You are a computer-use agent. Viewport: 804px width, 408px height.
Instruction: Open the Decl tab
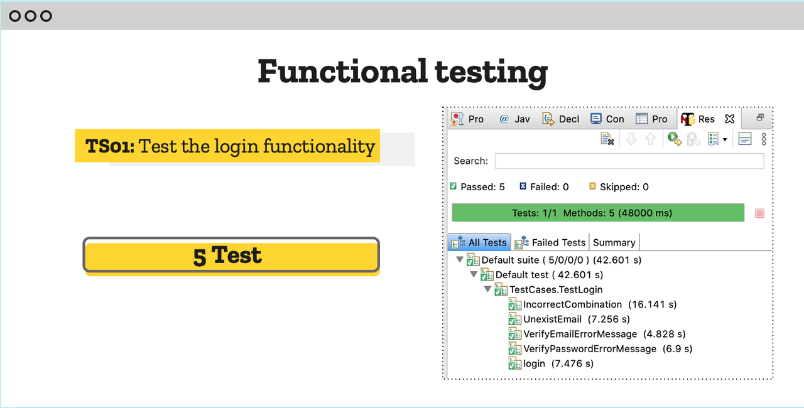[561, 119]
